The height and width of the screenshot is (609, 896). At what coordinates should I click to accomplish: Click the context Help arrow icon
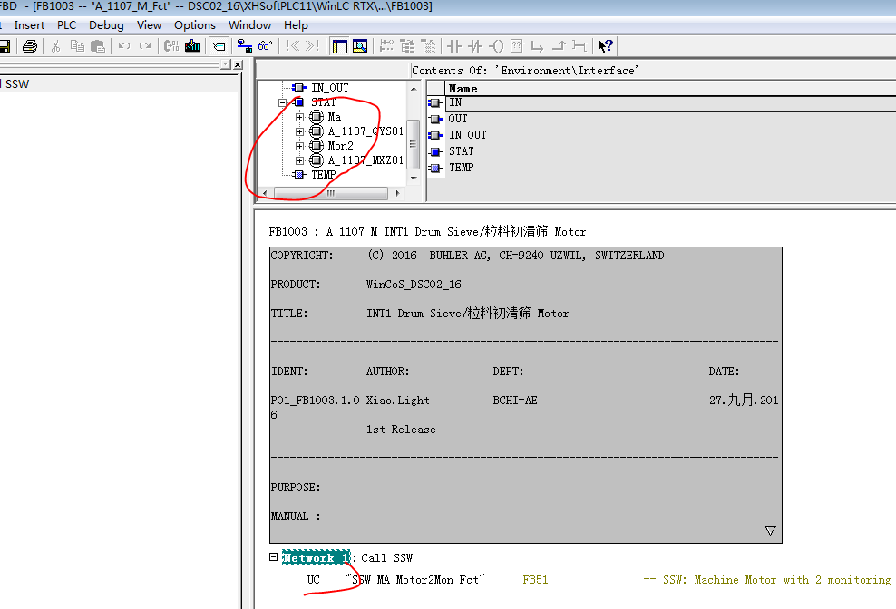point(605,46)
